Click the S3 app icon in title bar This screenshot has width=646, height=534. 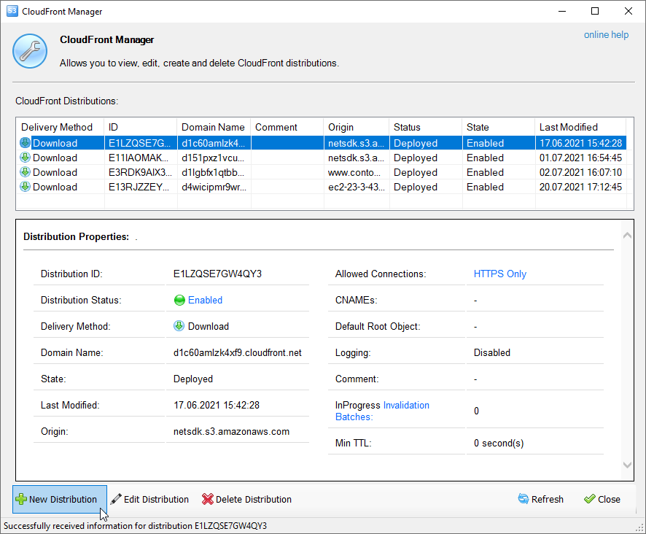(12, 11)
